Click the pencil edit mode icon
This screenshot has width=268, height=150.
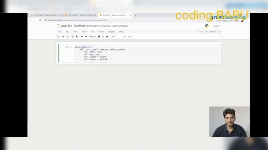[x=206, y=32]
